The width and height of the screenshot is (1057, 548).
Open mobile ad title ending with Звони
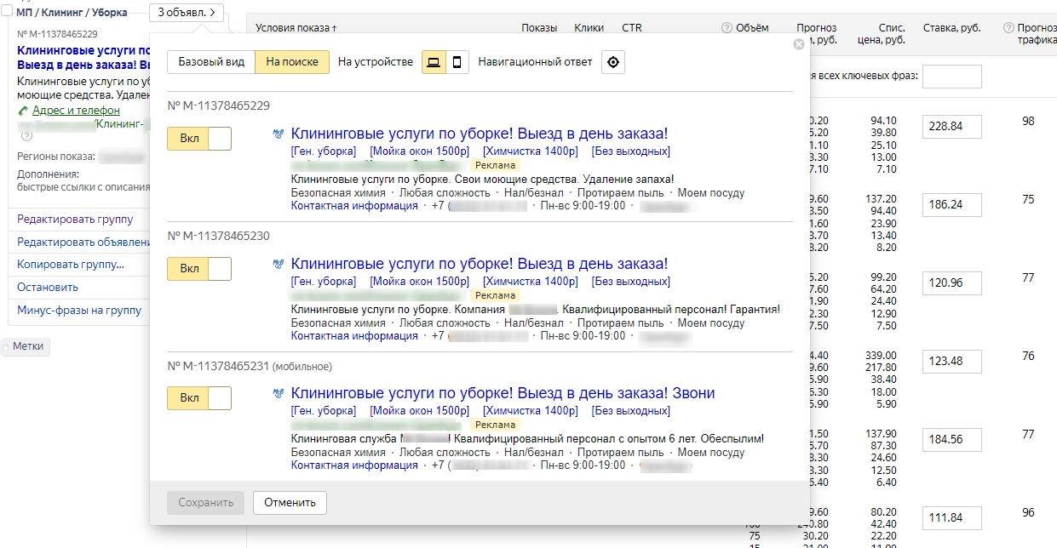[503, 393]
